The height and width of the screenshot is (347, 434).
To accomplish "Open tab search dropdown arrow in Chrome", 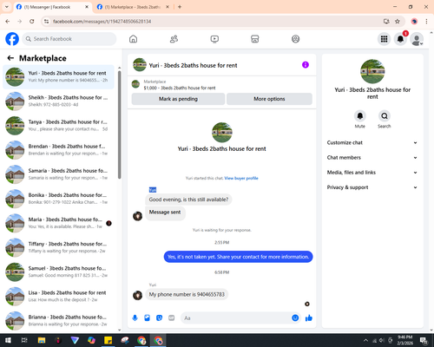I will pos(7,7).
